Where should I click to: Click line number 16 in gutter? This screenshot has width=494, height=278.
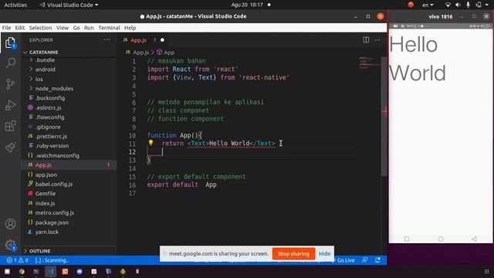(132, 185)
